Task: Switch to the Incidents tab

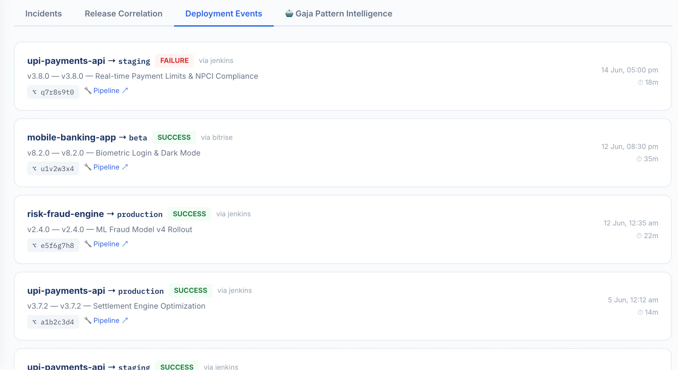Action: (x=43, y=14)
